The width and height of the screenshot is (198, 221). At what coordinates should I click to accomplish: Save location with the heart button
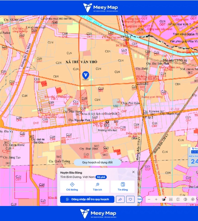pos(130,199)
